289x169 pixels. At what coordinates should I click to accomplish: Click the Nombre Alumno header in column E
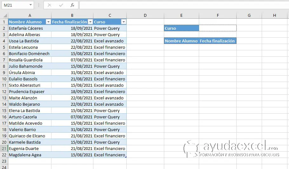click(x=181, y=41)
